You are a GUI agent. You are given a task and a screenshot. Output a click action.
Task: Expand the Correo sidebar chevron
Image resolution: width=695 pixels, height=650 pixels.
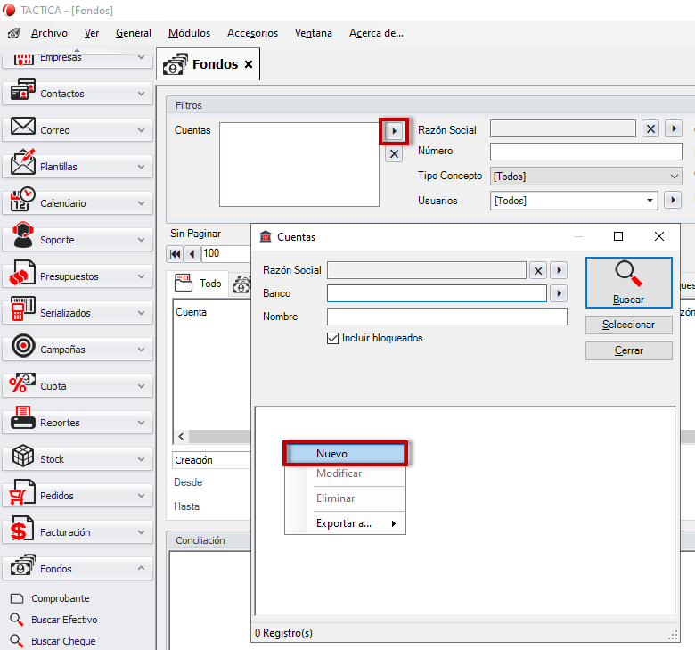coord(141,130)
